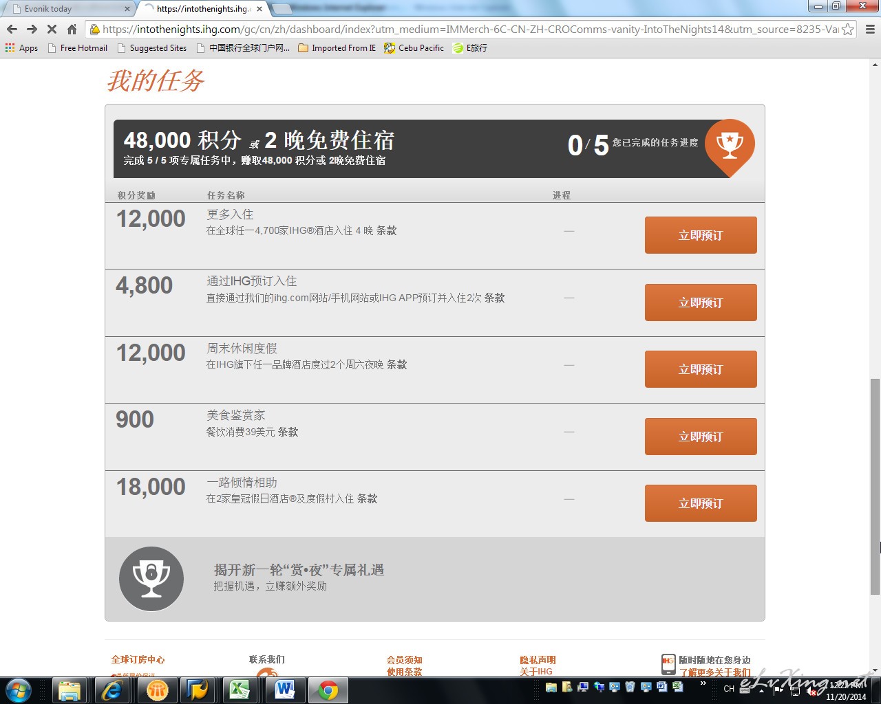This screenshot has width=881, height=704.
Task: Open the 会员须知 footer link
Action: coord(405,659)
